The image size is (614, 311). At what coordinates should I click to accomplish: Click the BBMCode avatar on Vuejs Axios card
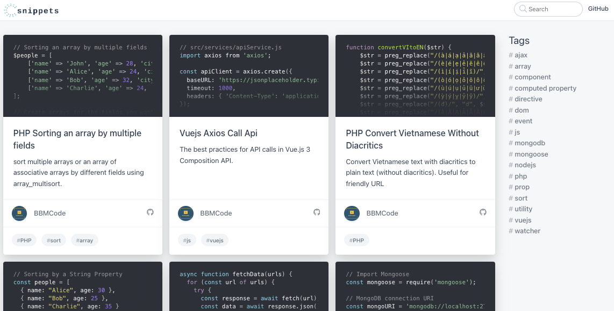coord(185,213)
